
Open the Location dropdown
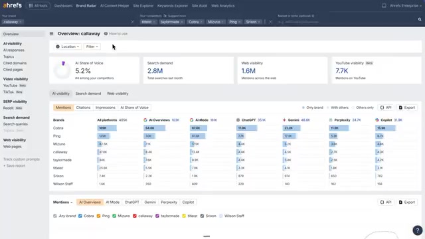[68, 46]
